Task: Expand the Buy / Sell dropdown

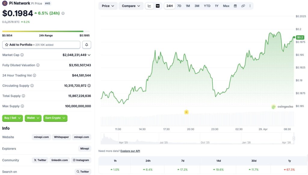Action: pyautogui.click(x=12, y=118)
